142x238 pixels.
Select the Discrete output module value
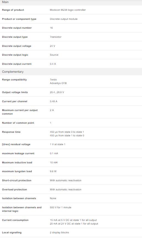click(64, 19)
